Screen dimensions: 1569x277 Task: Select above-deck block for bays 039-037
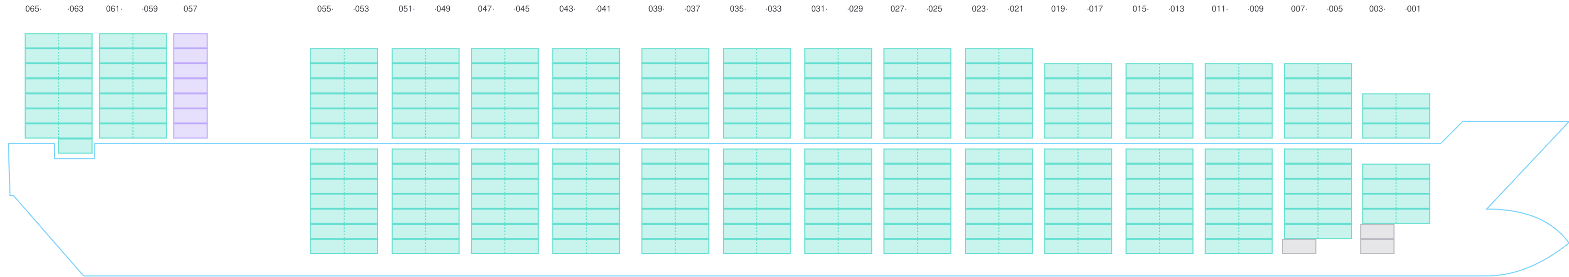[676, 93]
